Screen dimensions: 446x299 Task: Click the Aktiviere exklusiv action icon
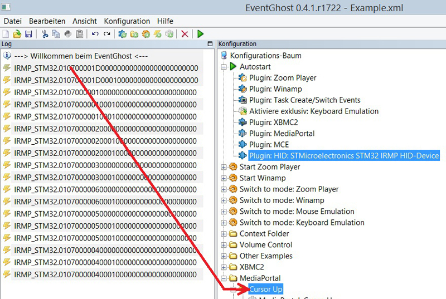pyautogui.click(x=243, y=111)
